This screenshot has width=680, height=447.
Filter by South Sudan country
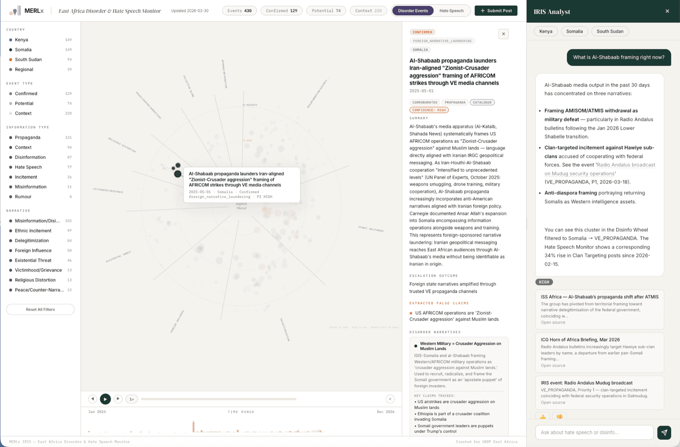coord(40,59)
